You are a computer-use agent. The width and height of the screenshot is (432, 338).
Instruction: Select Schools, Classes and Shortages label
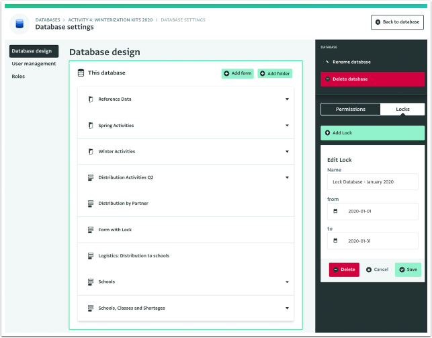coord(132,308)
